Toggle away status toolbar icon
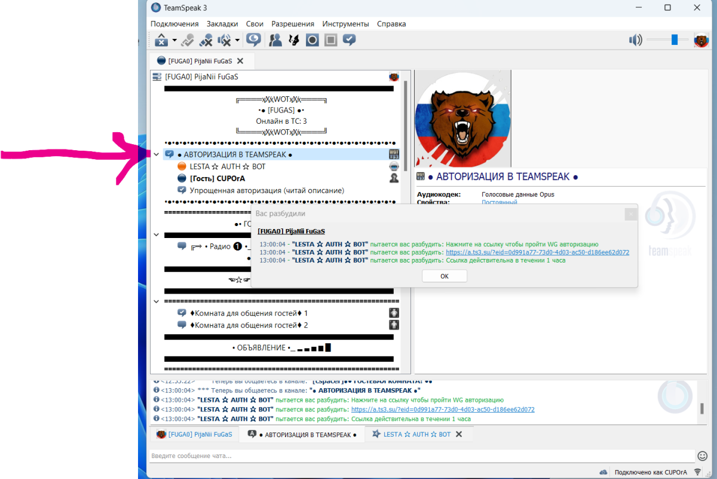The width and height of the screenshot is (717, 479). (x=161, y=40)
